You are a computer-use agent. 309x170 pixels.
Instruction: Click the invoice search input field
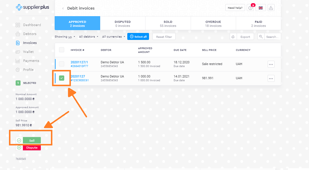click(273, 37)
